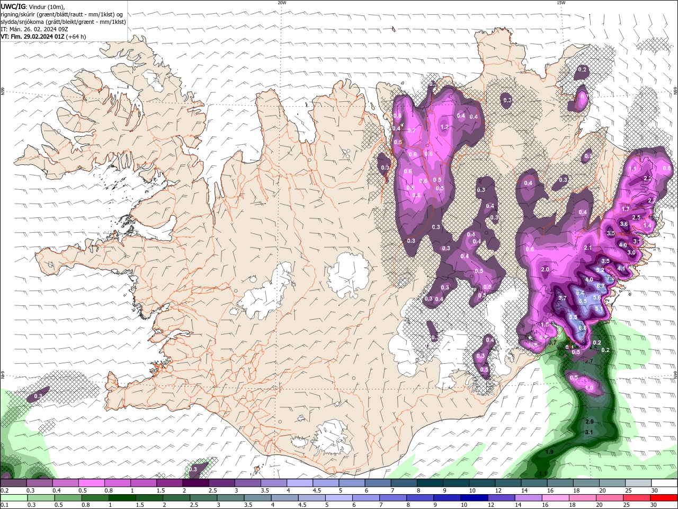This screenshot has height=509, width=678.
Task: Click the 1.2 snowfall value on map
Action: (x=444, y=127)
